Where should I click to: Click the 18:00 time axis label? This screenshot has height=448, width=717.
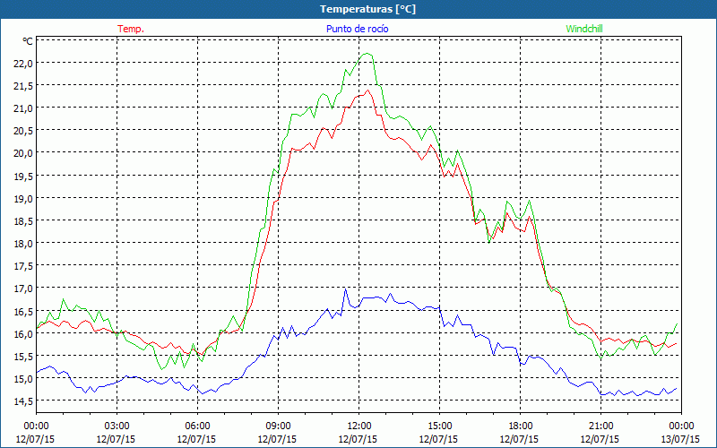(x=520, y=426)
